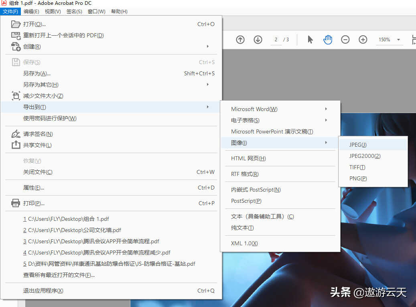Viewport: 416px width, 307px height.
Task: Expand the Microsoft Word(W) submenu arrow
Action: click(x=326, y=109)
